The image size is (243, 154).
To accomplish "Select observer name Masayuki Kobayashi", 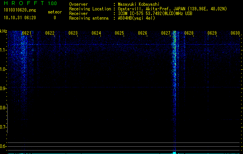I will click(x=139, y=4).
